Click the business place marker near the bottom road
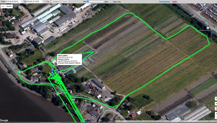217x123 pixels. (94, 106)
